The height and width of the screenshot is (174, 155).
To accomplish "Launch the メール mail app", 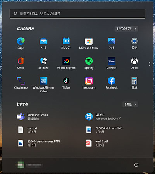I will point(43,43).
